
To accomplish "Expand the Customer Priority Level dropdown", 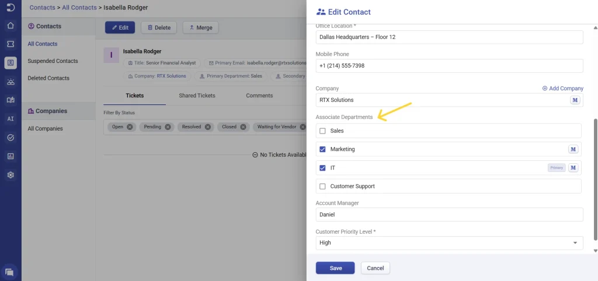I will (x=575, y=243).
